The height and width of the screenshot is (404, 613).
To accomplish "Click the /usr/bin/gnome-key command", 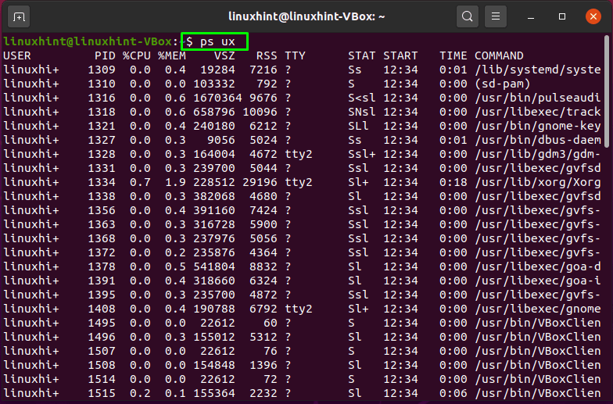I will pos(538,127).
